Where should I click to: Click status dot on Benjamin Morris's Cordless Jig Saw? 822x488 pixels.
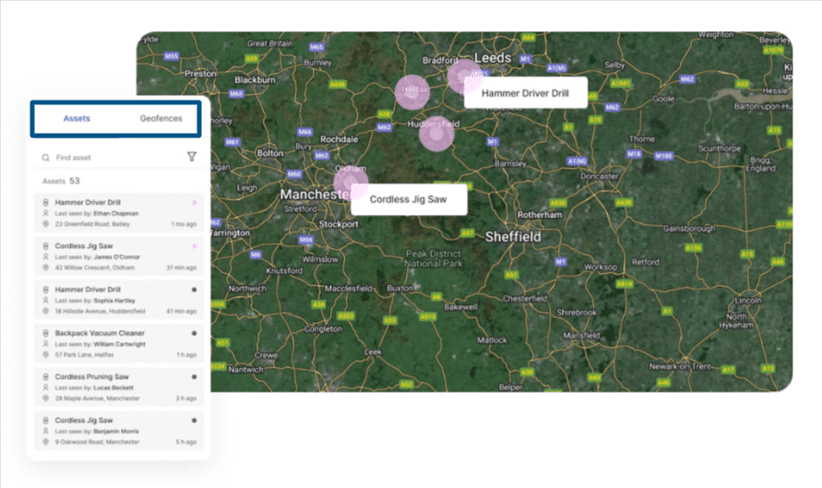pos(194,420)
